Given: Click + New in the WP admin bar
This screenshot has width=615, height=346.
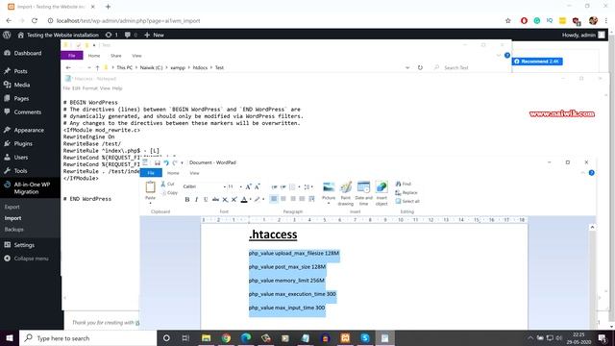Looking at the screenshot, I should point(154,35).
